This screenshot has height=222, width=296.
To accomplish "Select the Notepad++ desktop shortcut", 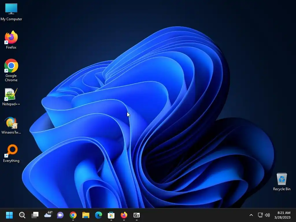I will coord(11,97).
